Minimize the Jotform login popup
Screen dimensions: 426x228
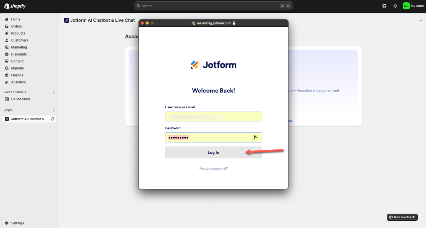pyautogui.click(x=147, y=23)
